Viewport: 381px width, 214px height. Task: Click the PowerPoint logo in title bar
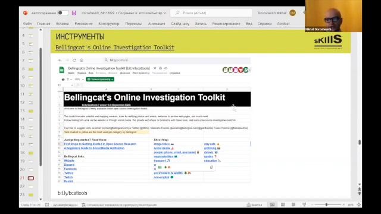tap(25, 13)
